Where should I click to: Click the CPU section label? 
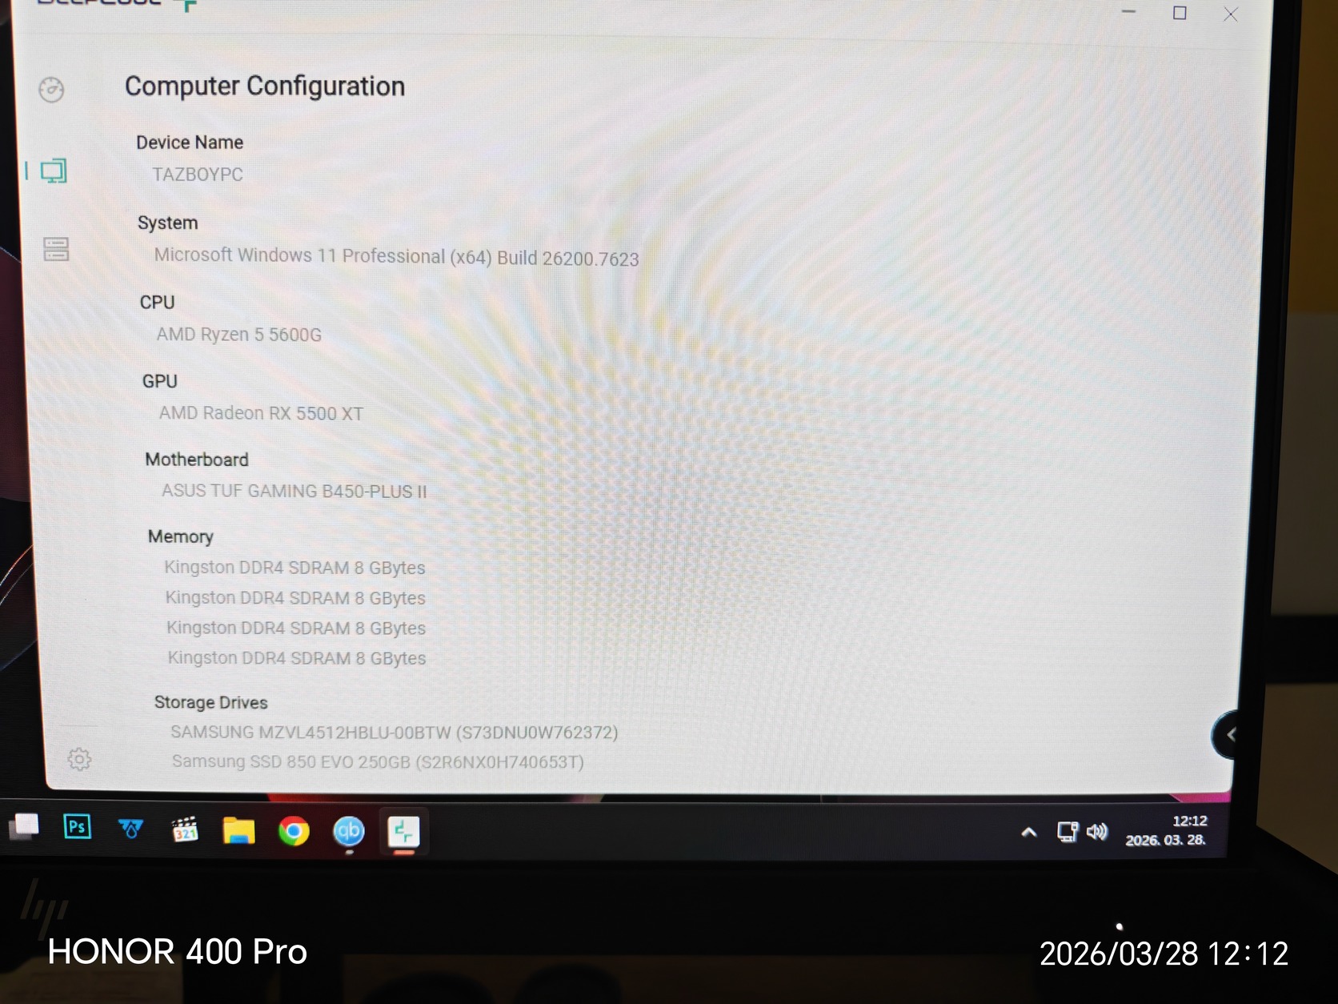pos(157,302)
